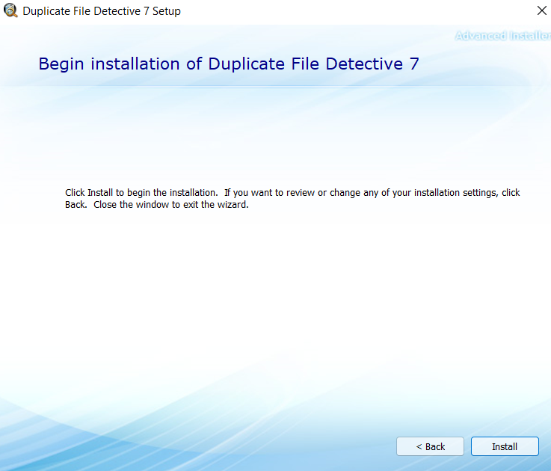551x471 pixels.
Task: Click the heading 'Begin installation of Duplicate File Detective 7'
Action: 229,64
